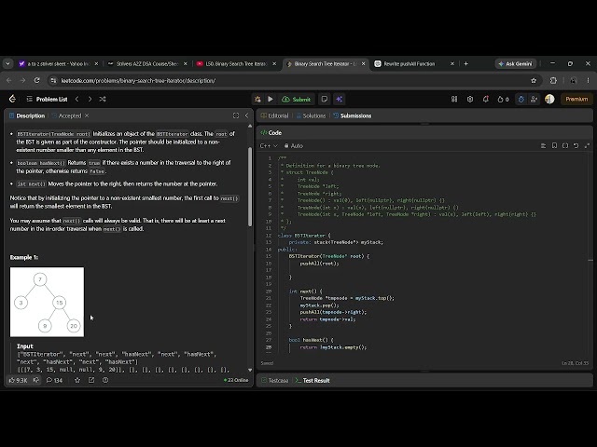The width and height of the screenshot is (597, 447).
Task: Go to next problem arrow
Action: 90,100
